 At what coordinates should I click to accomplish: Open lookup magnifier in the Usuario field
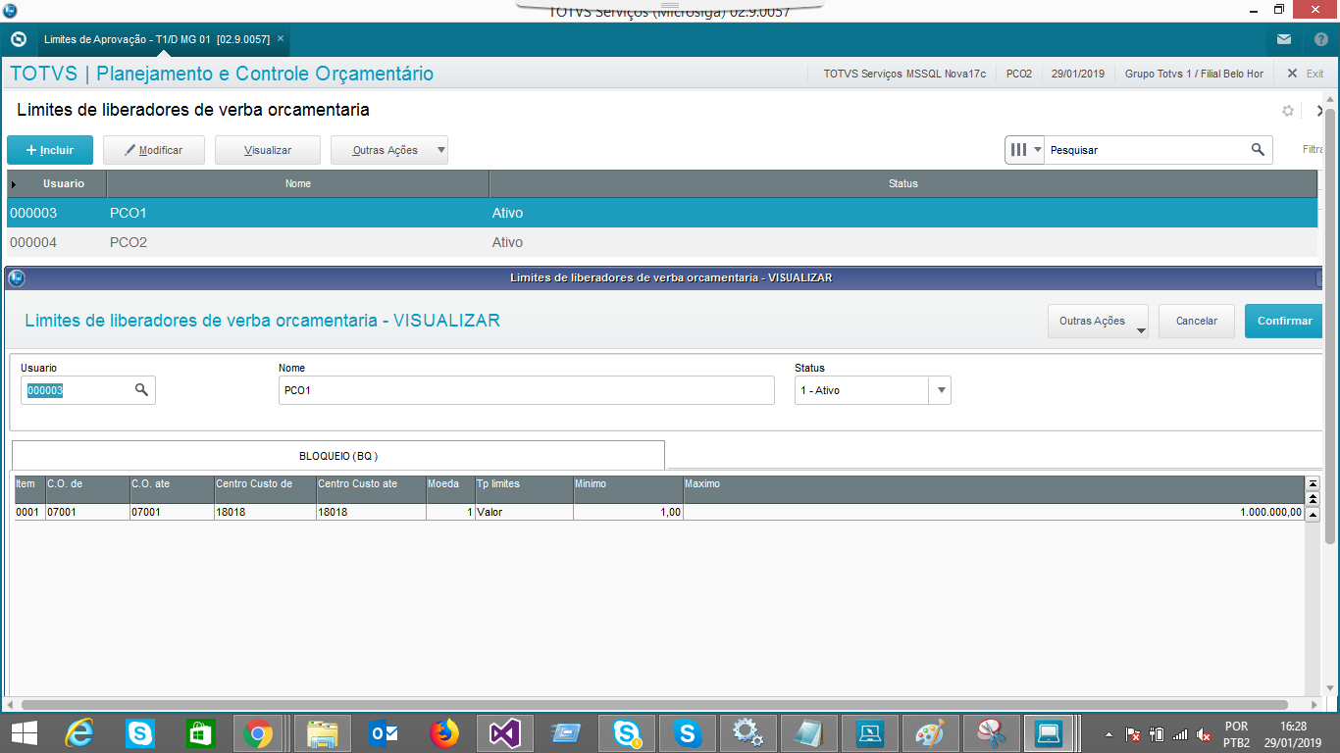[x=142, y=390]
